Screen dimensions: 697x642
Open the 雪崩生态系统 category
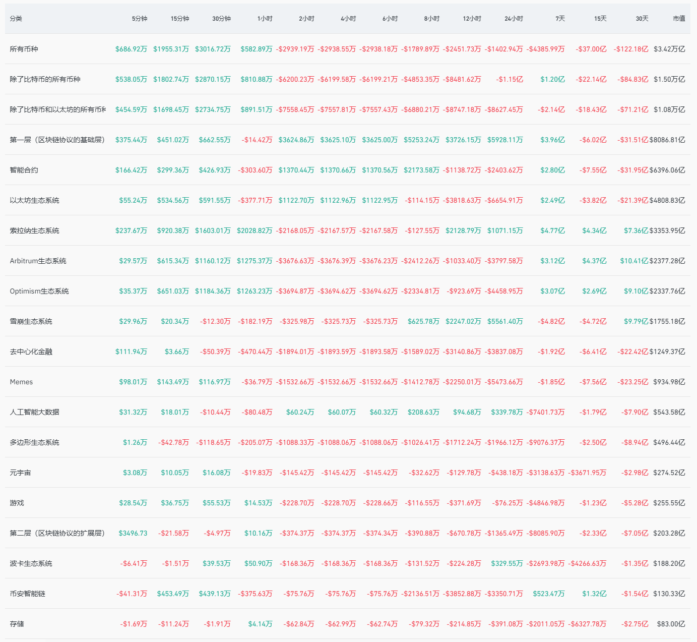[31, 321]
